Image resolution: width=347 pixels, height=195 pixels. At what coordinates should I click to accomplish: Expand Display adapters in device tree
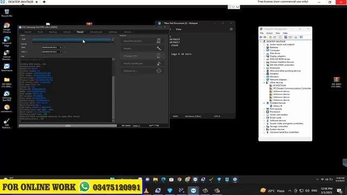tap(264, 56)
